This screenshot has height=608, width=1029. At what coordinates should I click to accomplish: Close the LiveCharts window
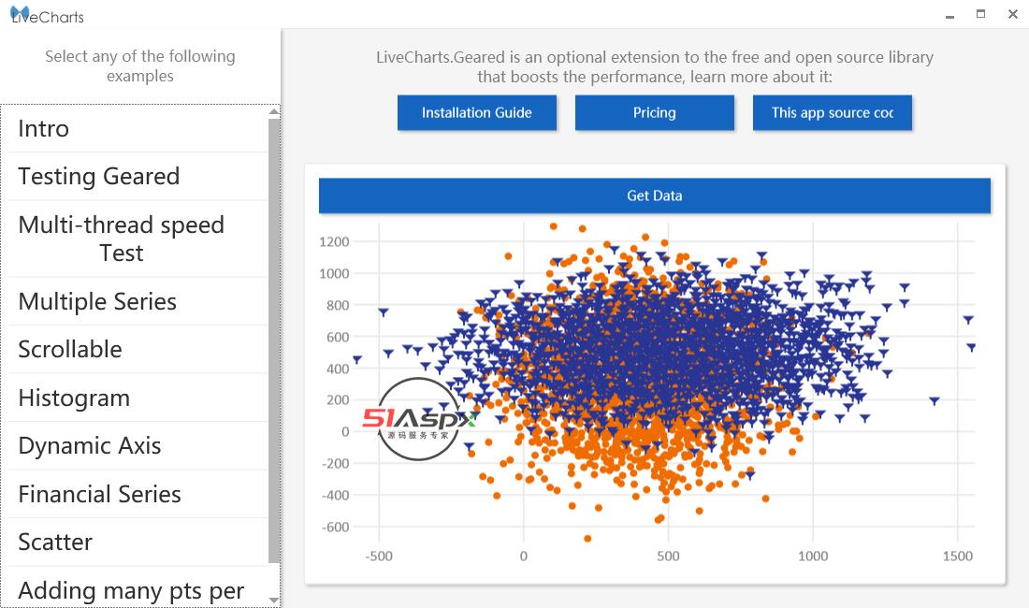[x=1012, y=14]
